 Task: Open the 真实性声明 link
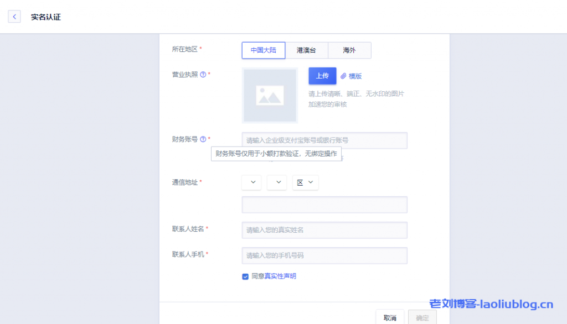click(280, 276)
